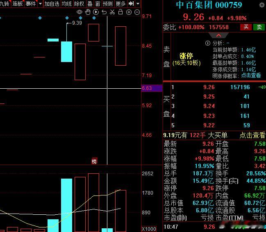Screen dimensions: 266x232
Task: Select buy level 2 price 9.25
Action: coord(209,97)
